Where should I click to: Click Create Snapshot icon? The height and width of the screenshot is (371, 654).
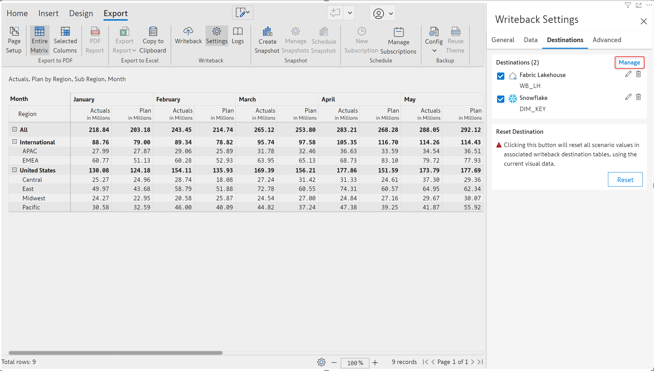pyautogui.click(x=267, y=32)
